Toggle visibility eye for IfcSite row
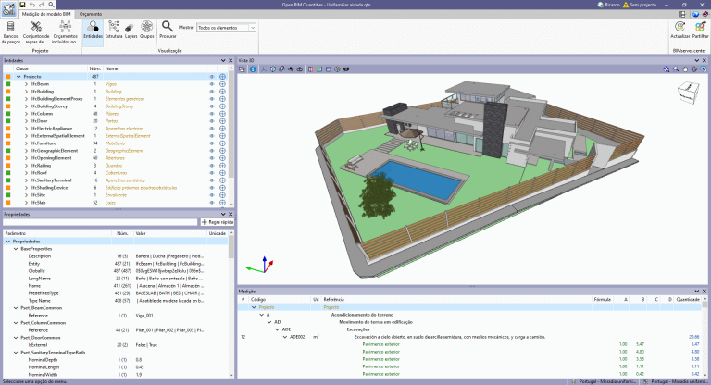The image size is (711, 385). [212, 195]
